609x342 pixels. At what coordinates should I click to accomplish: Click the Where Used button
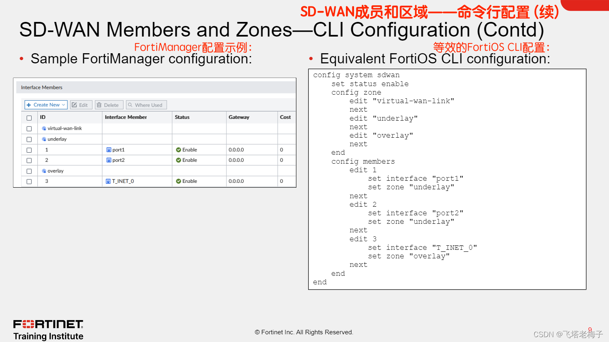[x=147, y=105]
